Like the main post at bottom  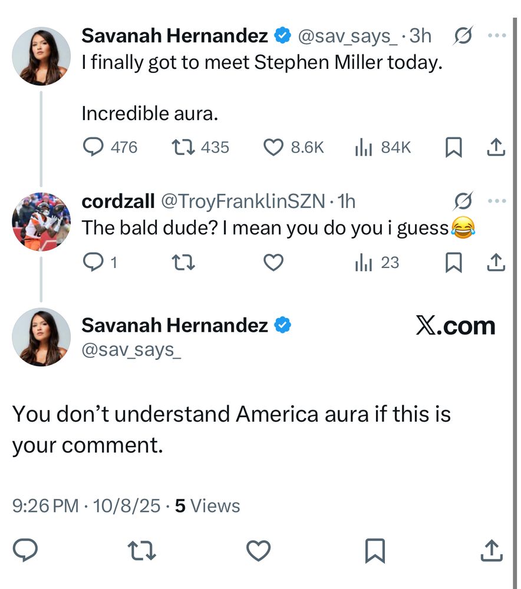(x=258, y=551)
